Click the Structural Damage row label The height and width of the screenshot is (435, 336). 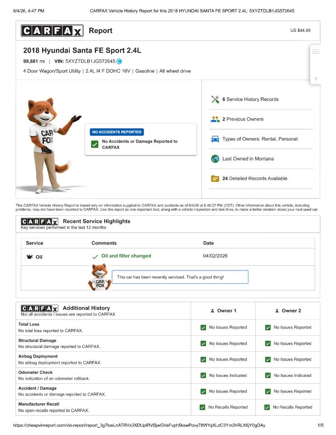click(38, 340)
